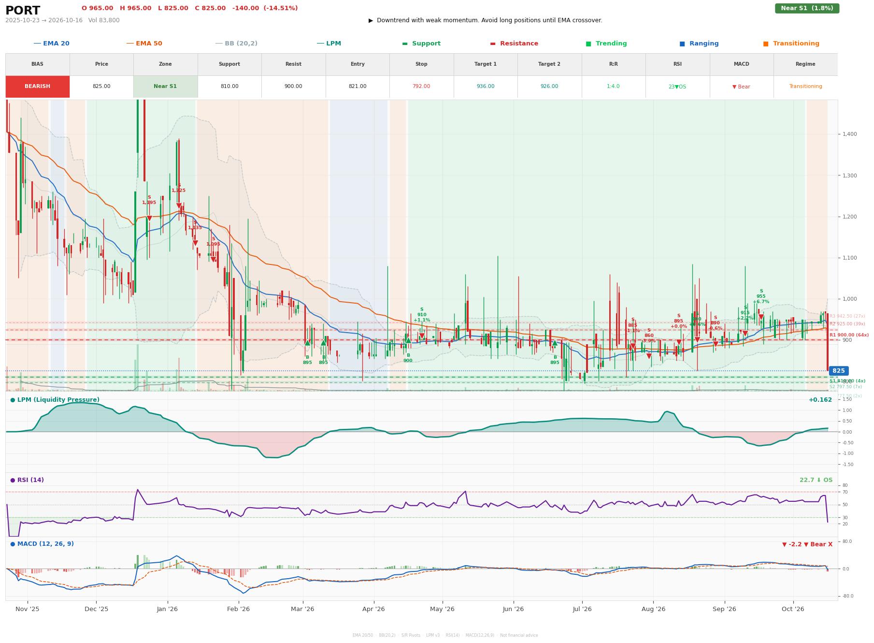Click the B 900 buy marker triangle

click(x=408, y=340)
